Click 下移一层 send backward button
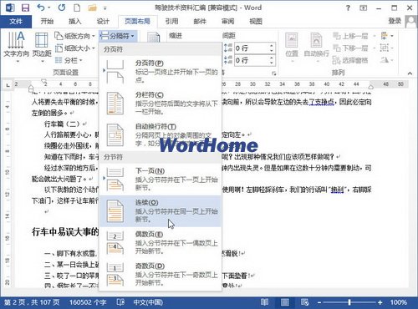The image size is (418, 309). pos(350,48)
